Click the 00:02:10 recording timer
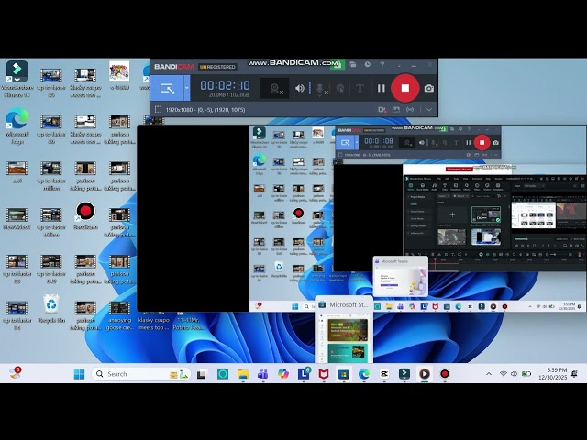The image size is (587, 440). point(225,85)
